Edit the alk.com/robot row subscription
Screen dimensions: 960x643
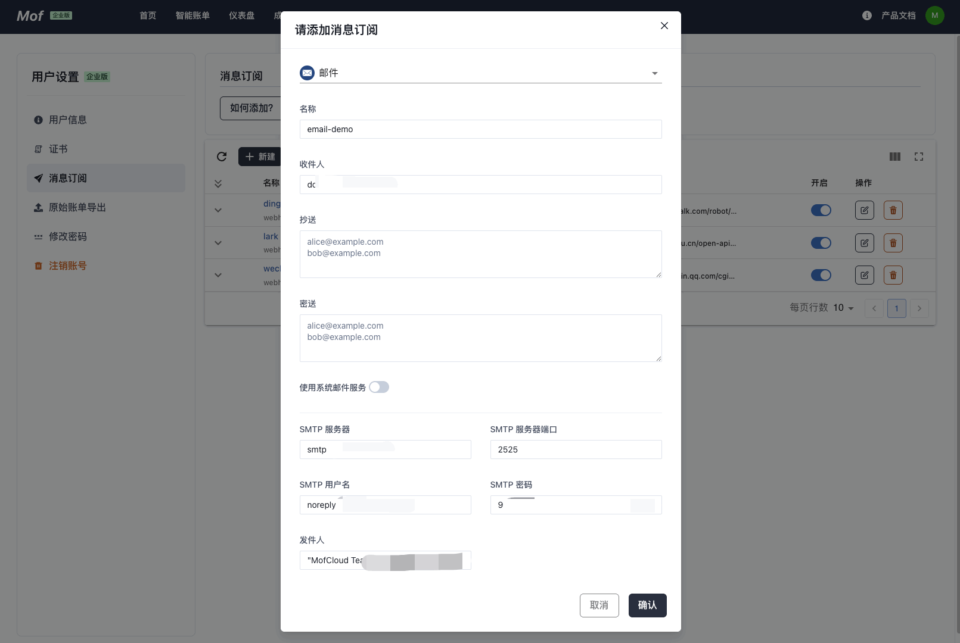click(865, 210)
